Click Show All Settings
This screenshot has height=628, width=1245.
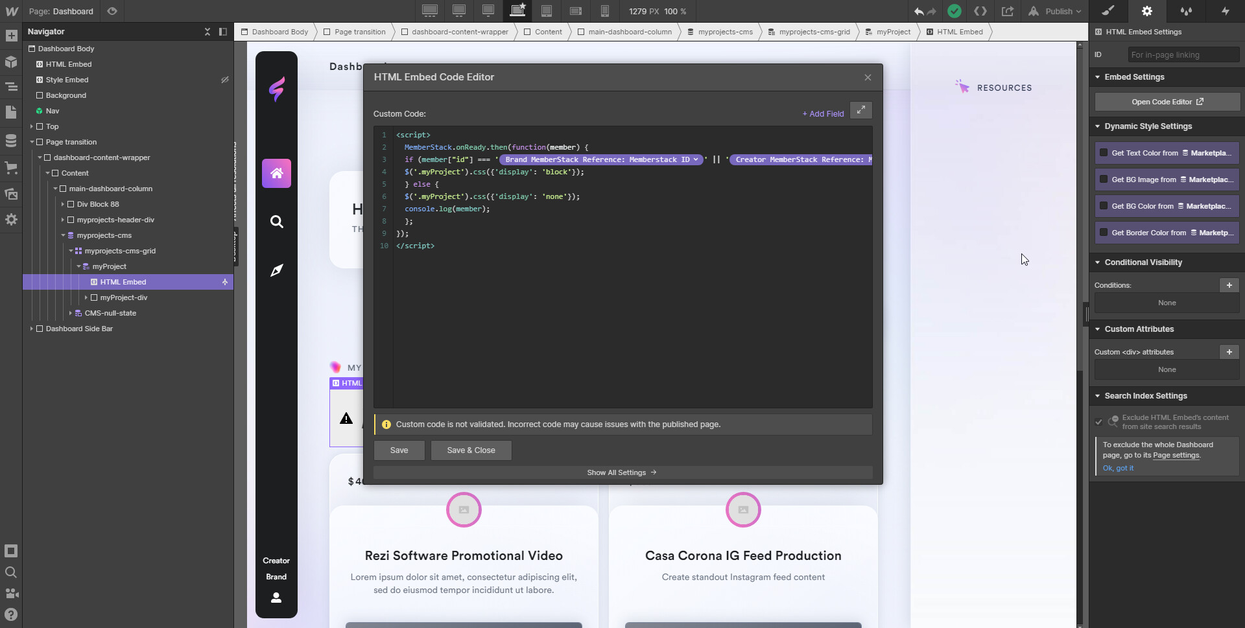tap(622, 472)
